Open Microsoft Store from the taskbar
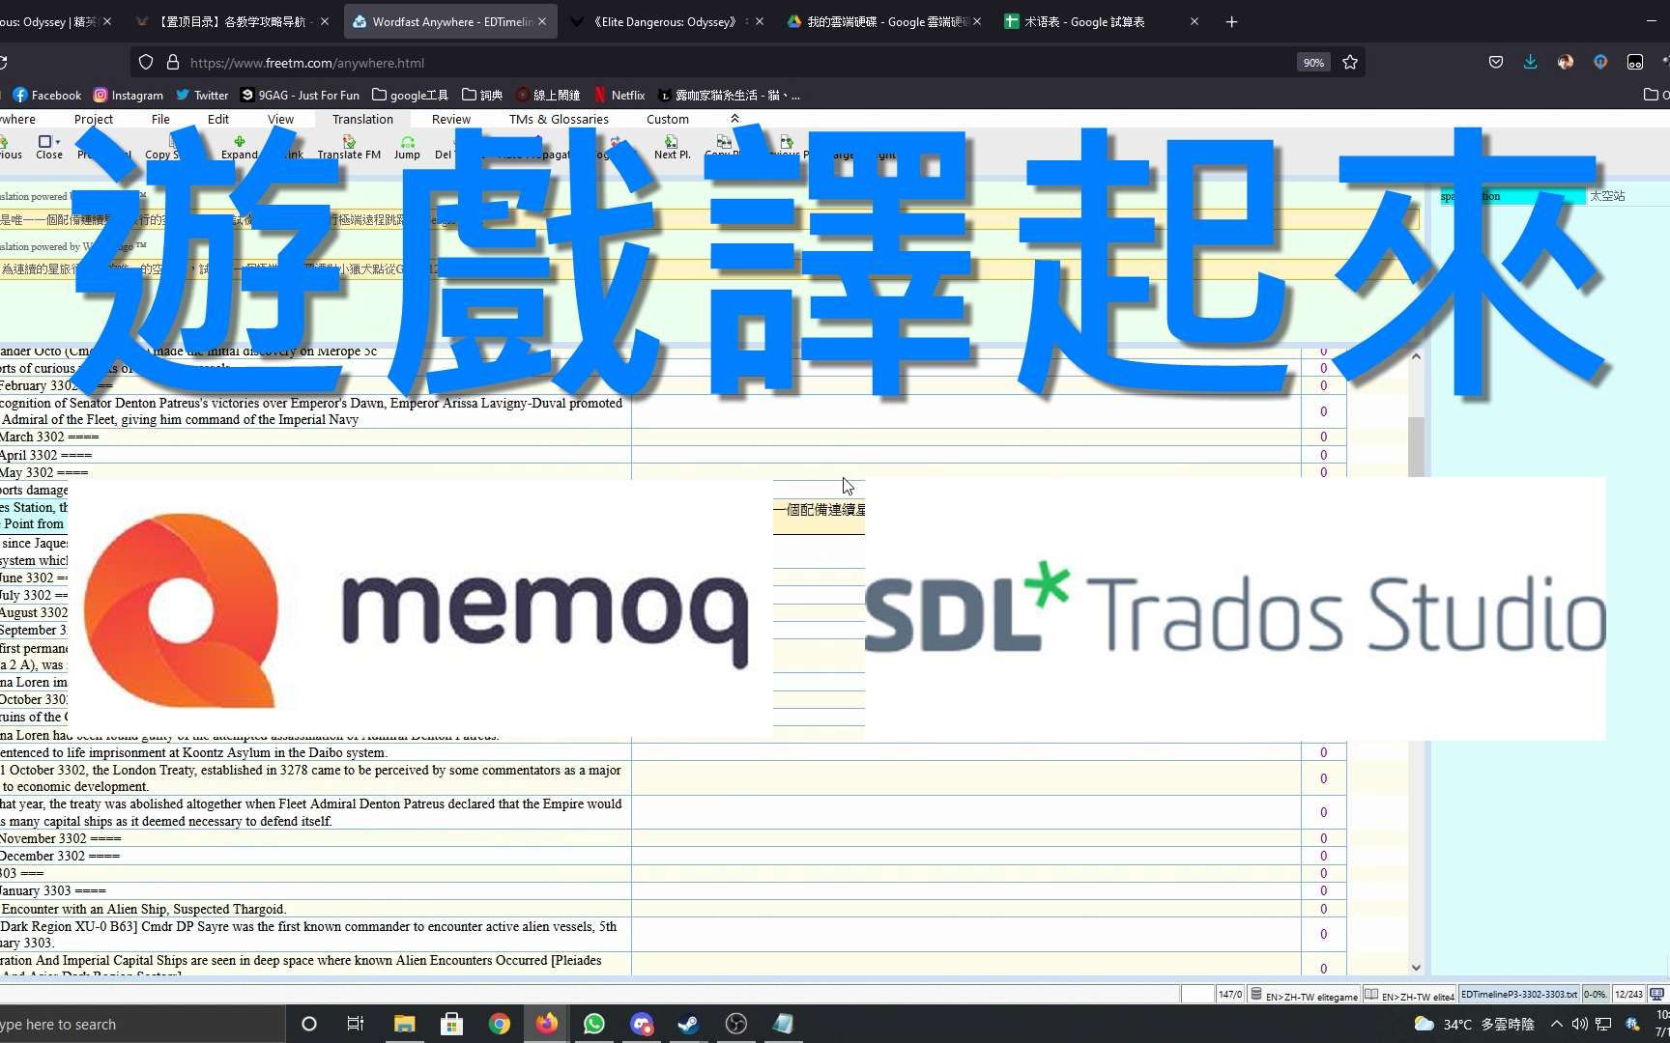 [452, 1024]
